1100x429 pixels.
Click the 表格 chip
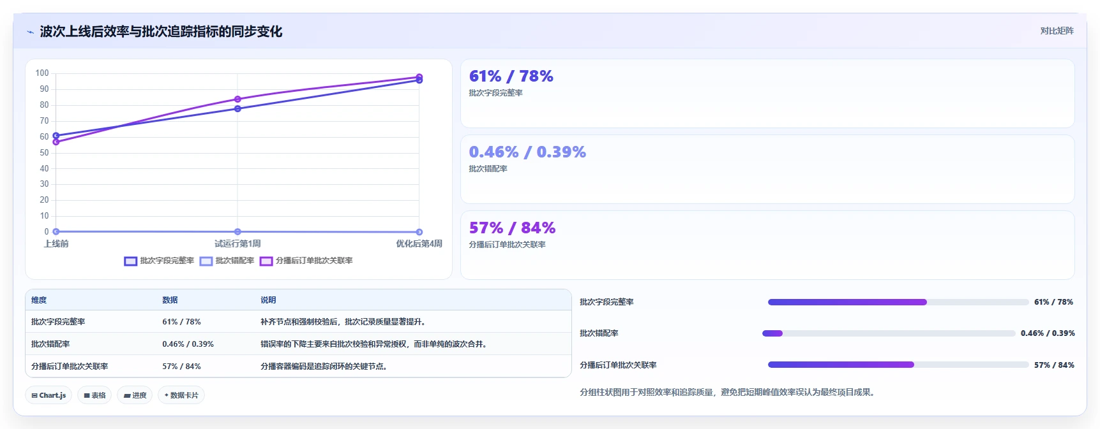click(94, 395)
